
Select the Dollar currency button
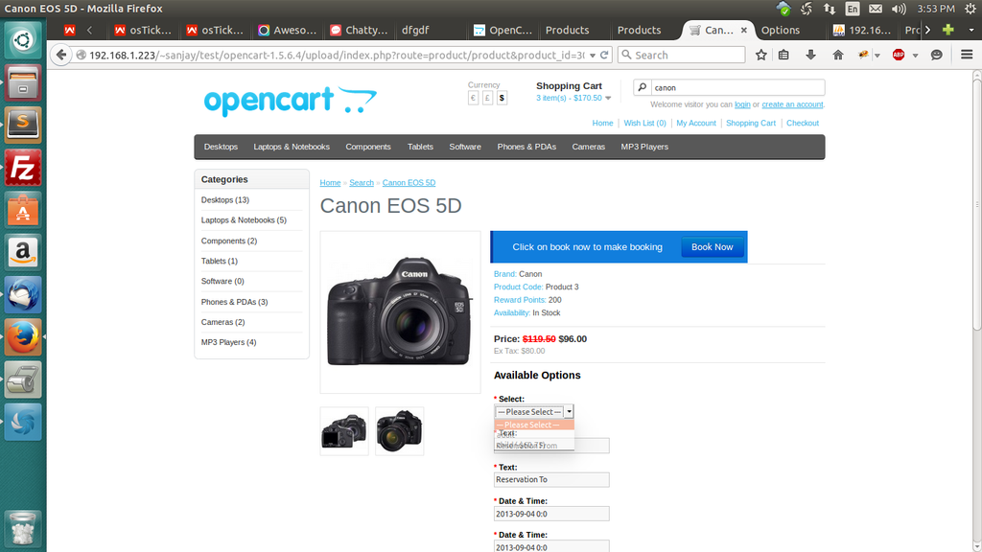pyautogui.click(x=502, y=98)
